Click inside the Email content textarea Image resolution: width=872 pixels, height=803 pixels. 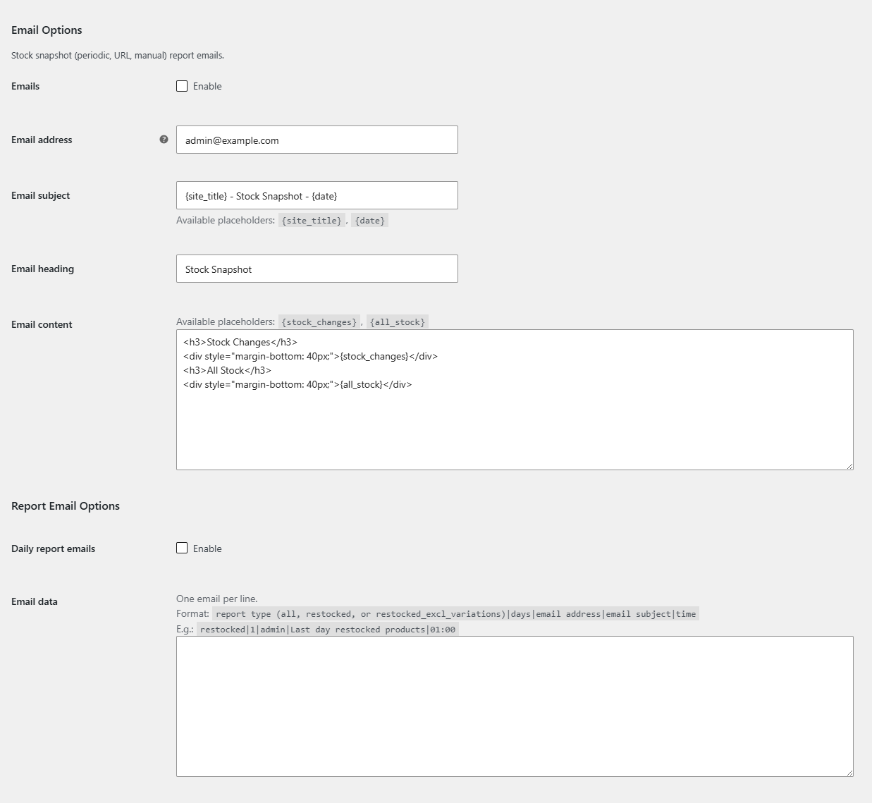(515, 400)
